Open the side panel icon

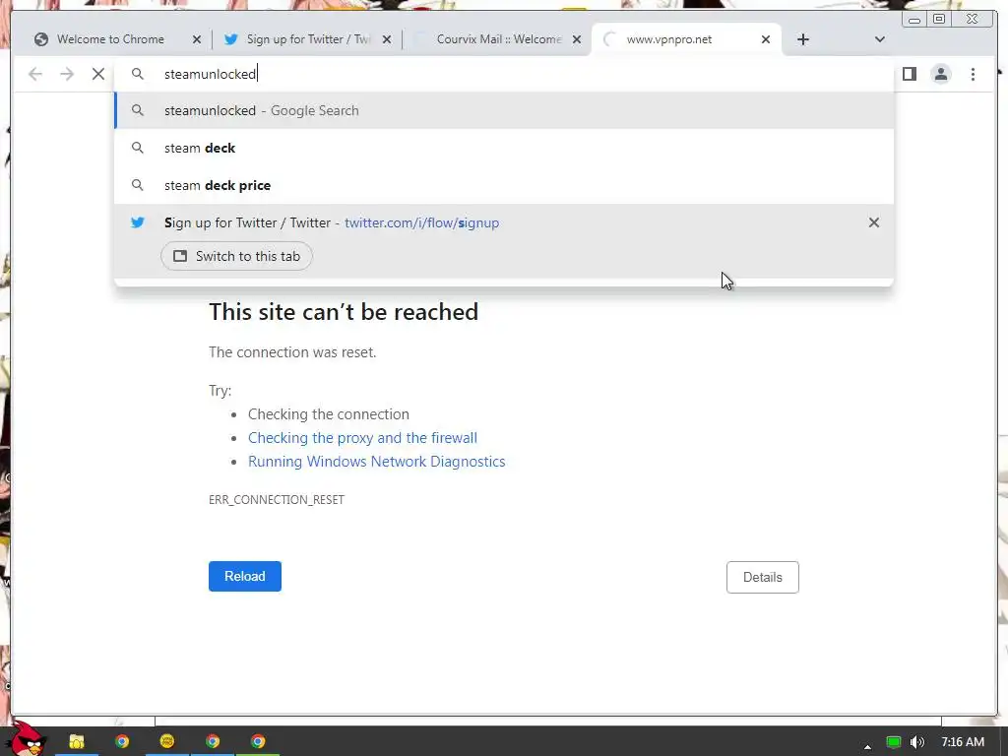click(x=909, y=74)
